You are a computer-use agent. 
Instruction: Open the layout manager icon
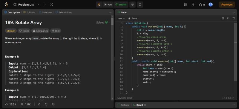tap(185, 4)
